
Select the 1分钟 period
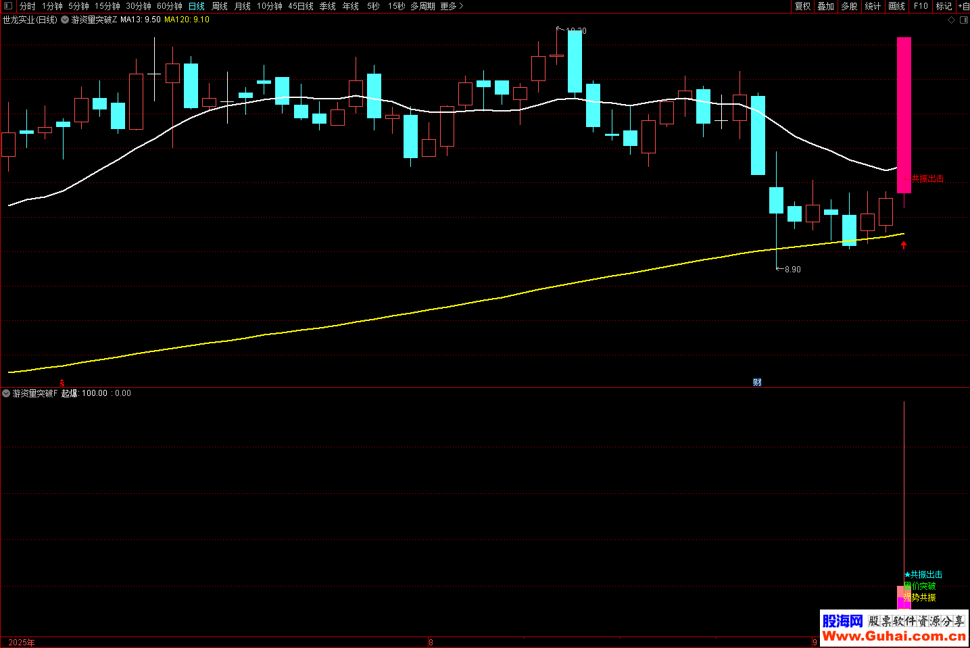(53, 6)
